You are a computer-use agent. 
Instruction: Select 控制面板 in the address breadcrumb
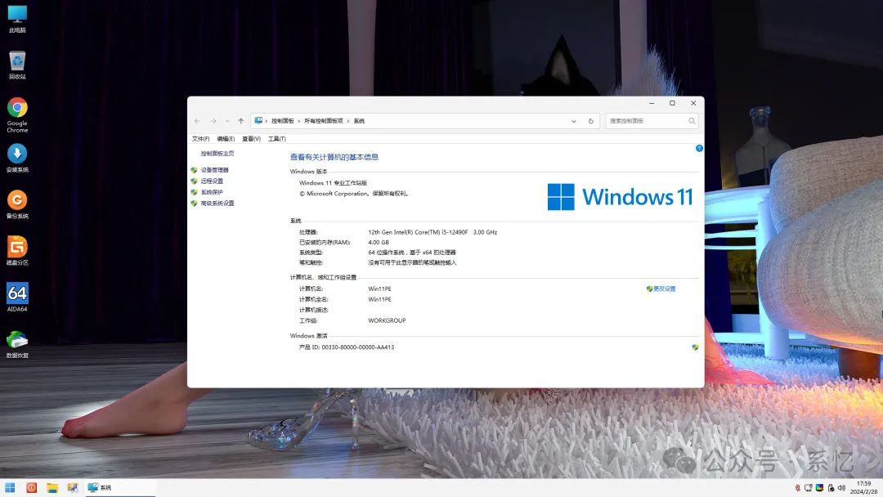tap(283, 121)
